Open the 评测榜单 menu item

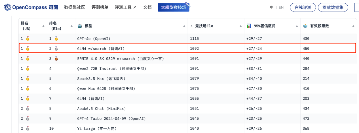pyautogui.click(x=100, y=7)
